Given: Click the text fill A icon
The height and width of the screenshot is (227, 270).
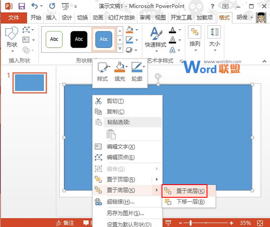Looking at the screenshot, I should (x=172, y=30).
